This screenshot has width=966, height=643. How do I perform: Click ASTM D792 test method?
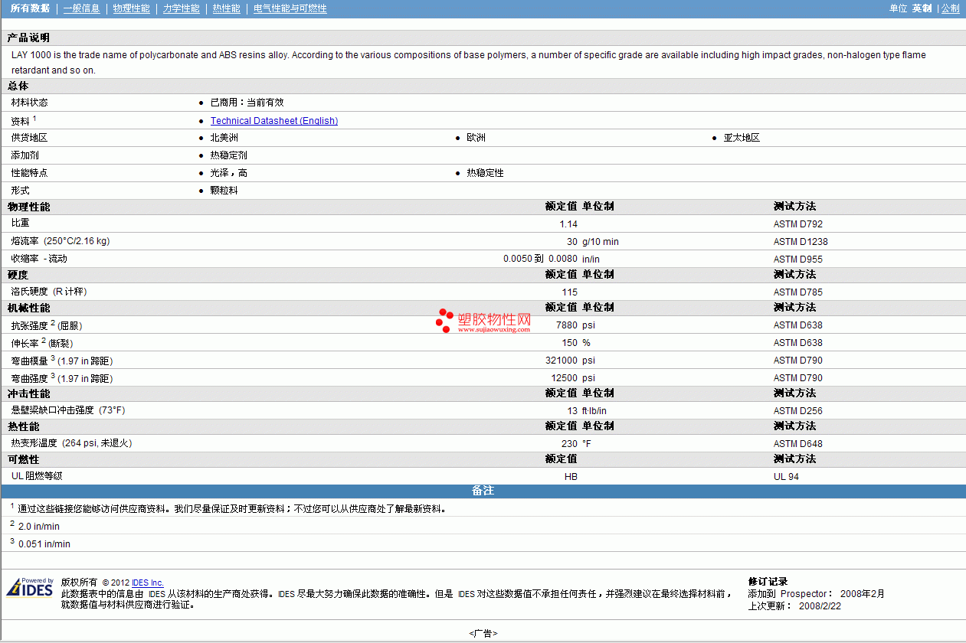[798, 224]
